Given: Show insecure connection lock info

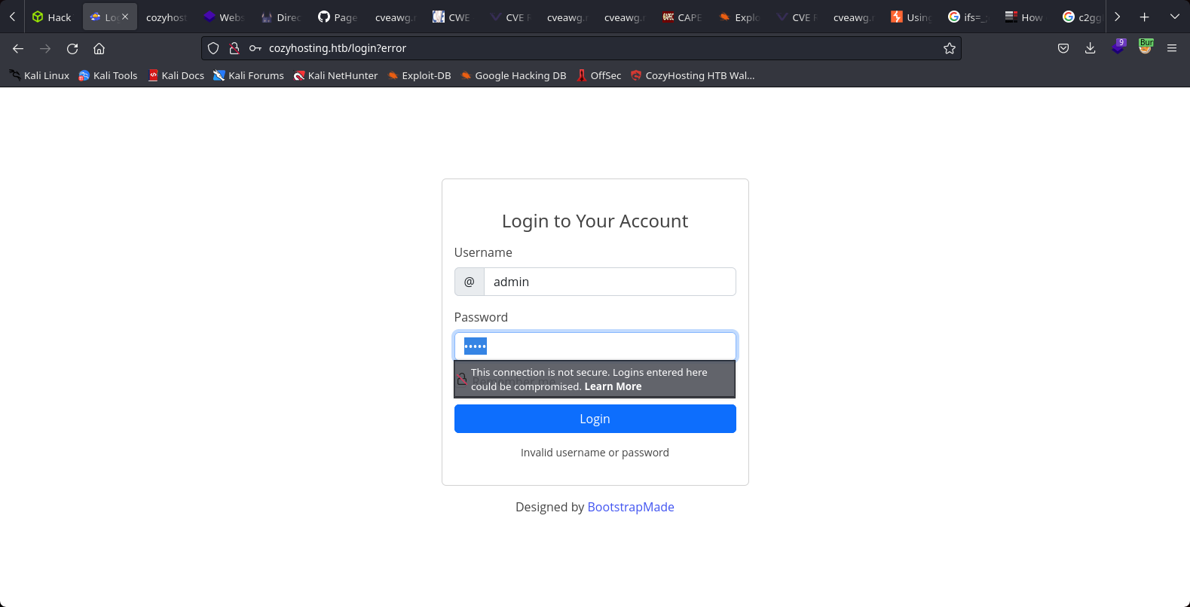Looking at the screenshot, I should click(x=234, y=48).
